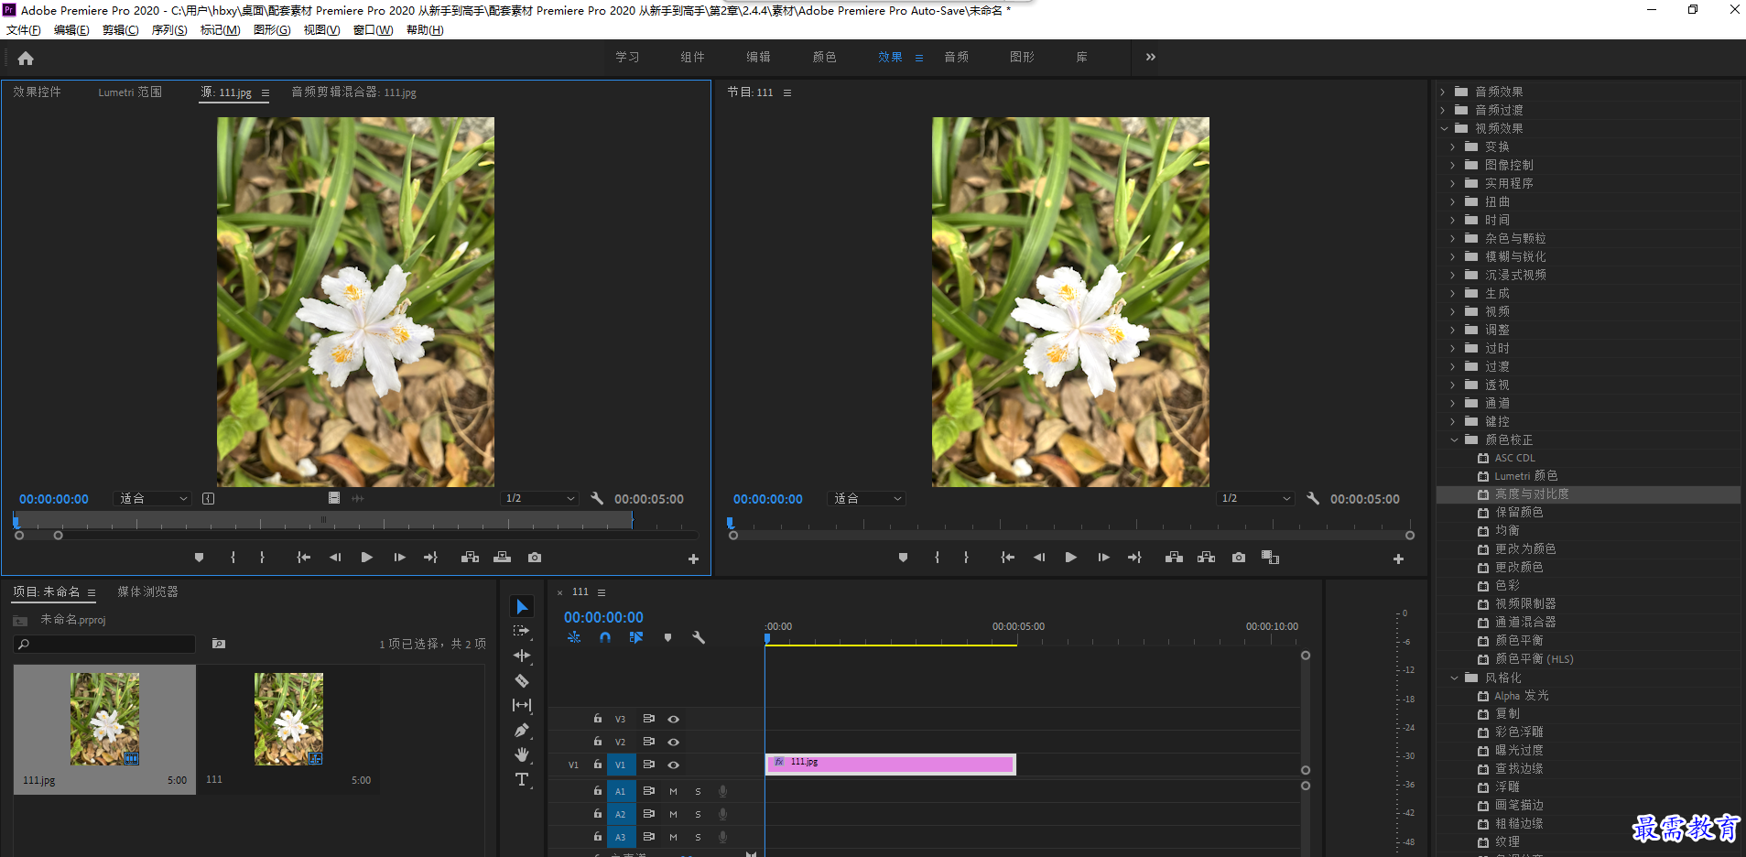The width and height of the screenshot is (1746, 857).
Task: Open Source monitor settings wrench
Action: (597, 498)
